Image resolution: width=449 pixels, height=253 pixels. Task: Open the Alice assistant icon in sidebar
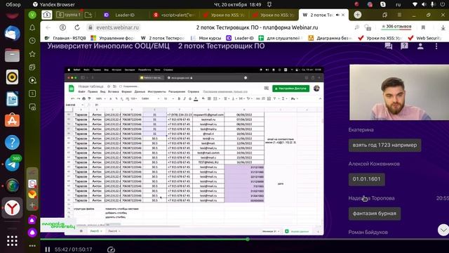point(32,233)
